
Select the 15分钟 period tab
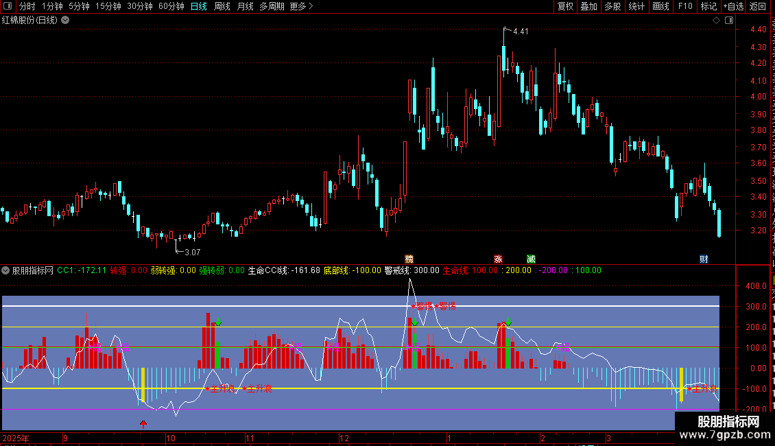[108, 6]
